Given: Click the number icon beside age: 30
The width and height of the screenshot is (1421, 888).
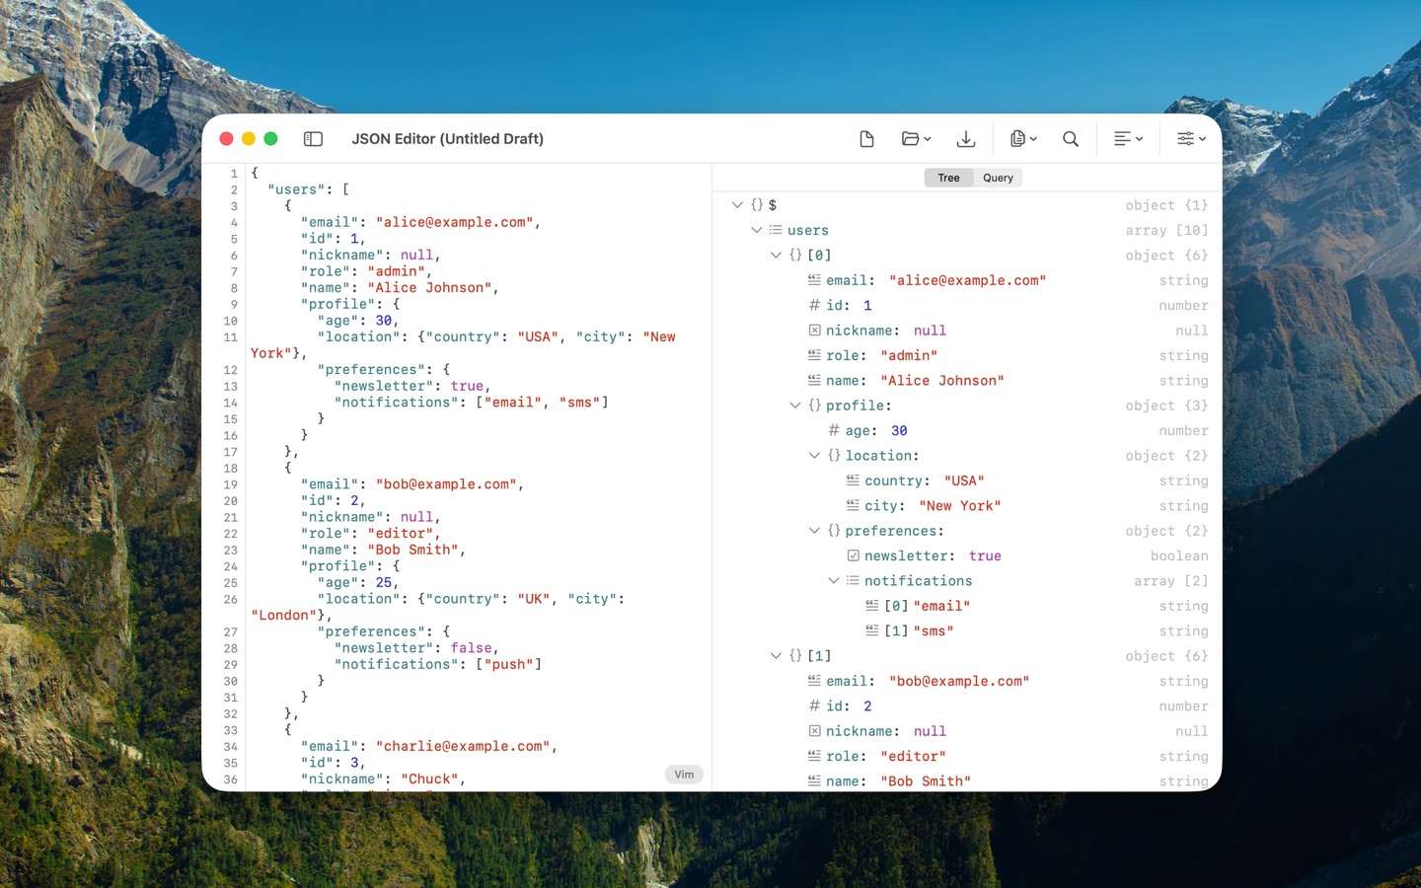Looking at the screenshot, I should (x=834, y=430).
